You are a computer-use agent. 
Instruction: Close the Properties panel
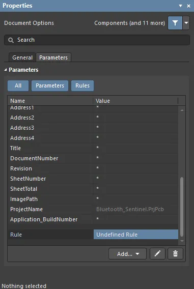188,6
